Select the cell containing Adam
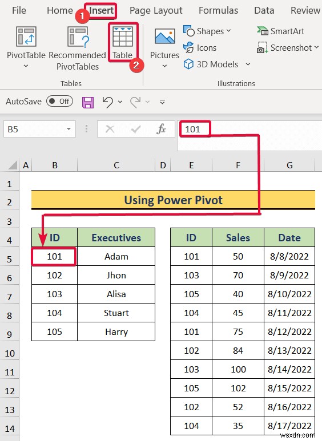 click(116, 257)
